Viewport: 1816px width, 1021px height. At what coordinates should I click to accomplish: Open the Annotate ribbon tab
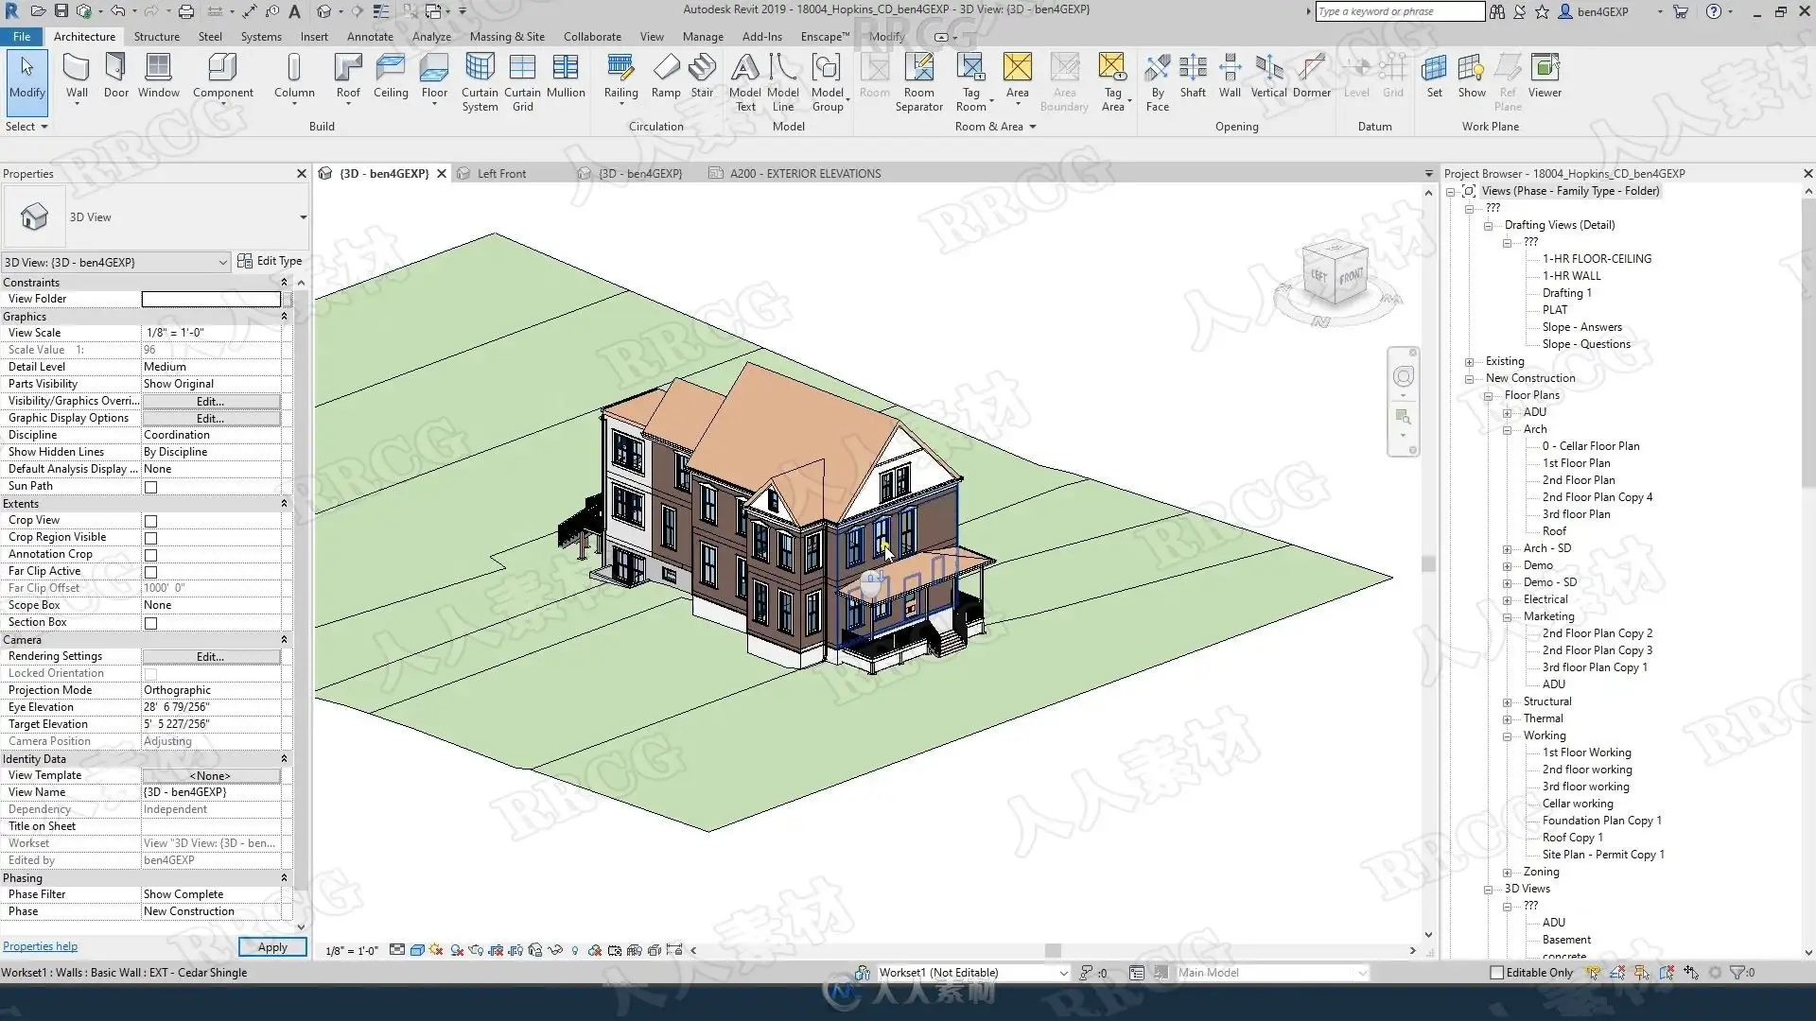(370, 37)
